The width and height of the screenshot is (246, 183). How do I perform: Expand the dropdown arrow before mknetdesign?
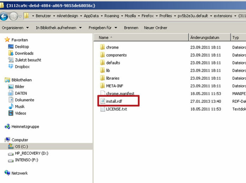[x=54, y=16]
